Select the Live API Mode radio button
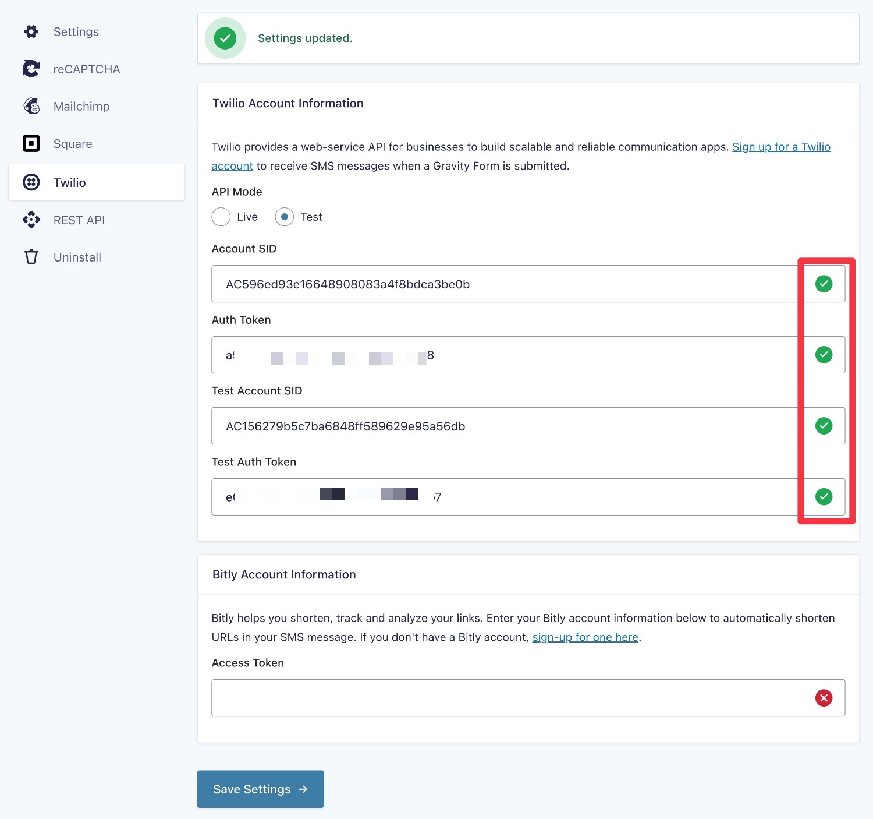873x819 pixels. tap(221, 217)
